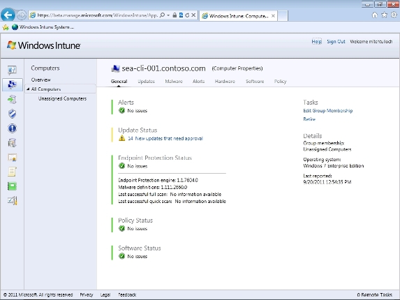The height and width of the screenshot is (300, 400).
Task: Open a new browser tab
Action: (283, 16)
